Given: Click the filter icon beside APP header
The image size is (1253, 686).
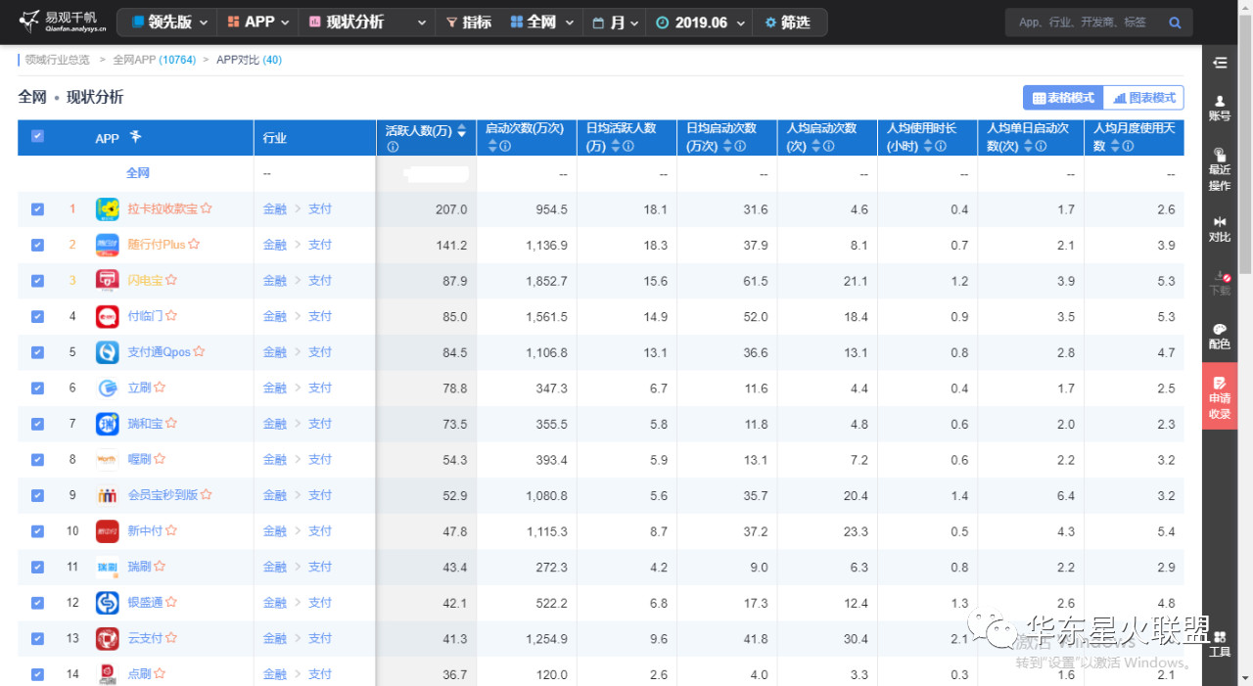Looking at the screenshot, I should 136,137.
